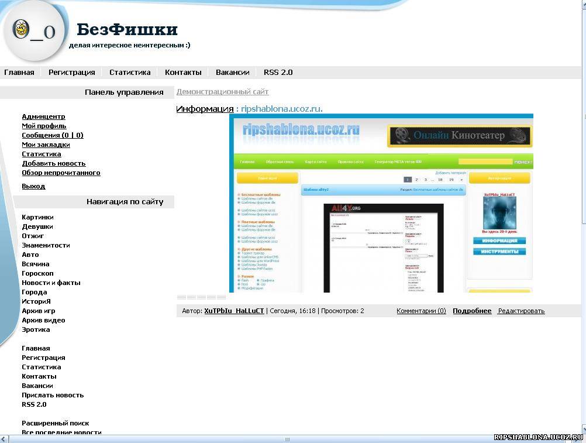Click Вакансии in the sidebar navigation
The image size is (586, 443).
coord(37,386)
